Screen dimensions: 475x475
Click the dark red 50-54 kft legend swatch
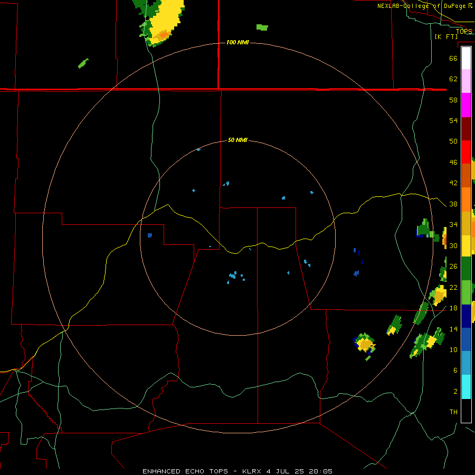(466, 129)
